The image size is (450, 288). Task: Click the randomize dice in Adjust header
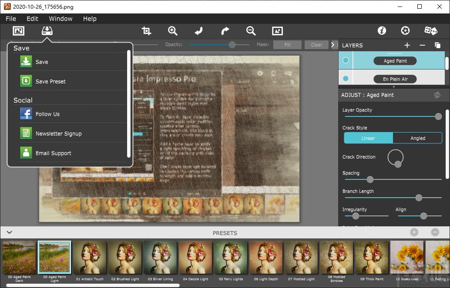(x=437, y=95)
